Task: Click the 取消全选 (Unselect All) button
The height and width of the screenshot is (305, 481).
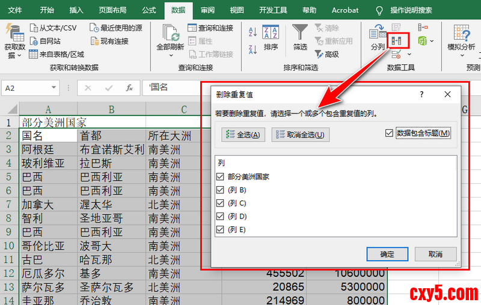Action: (301, 134)
